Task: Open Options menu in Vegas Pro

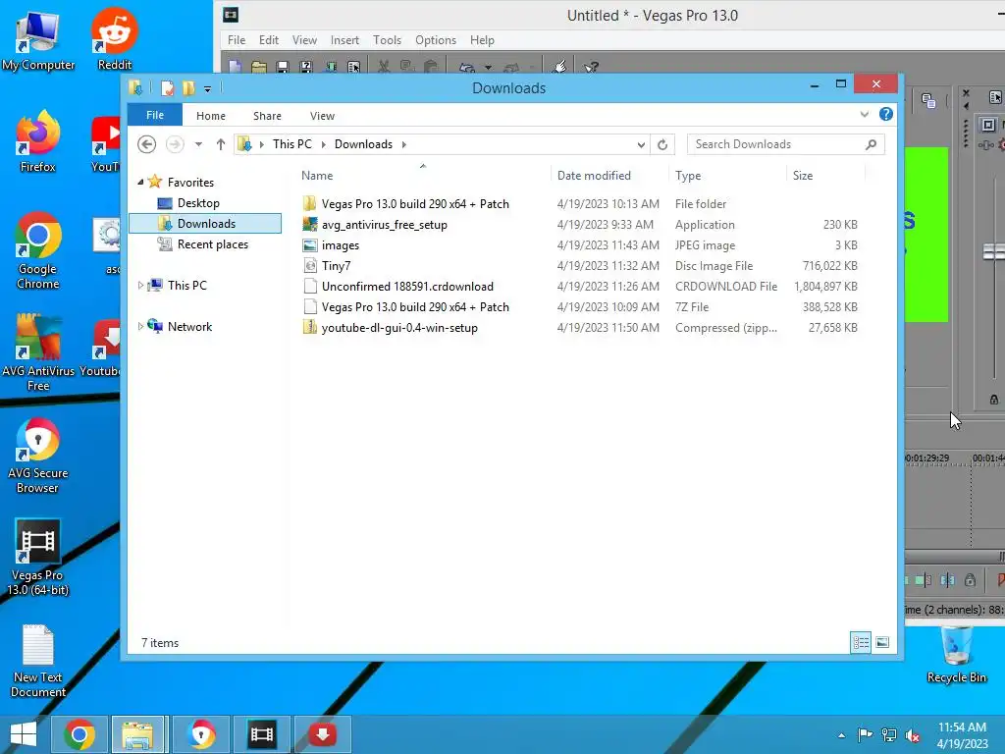Action: point(436,39)
